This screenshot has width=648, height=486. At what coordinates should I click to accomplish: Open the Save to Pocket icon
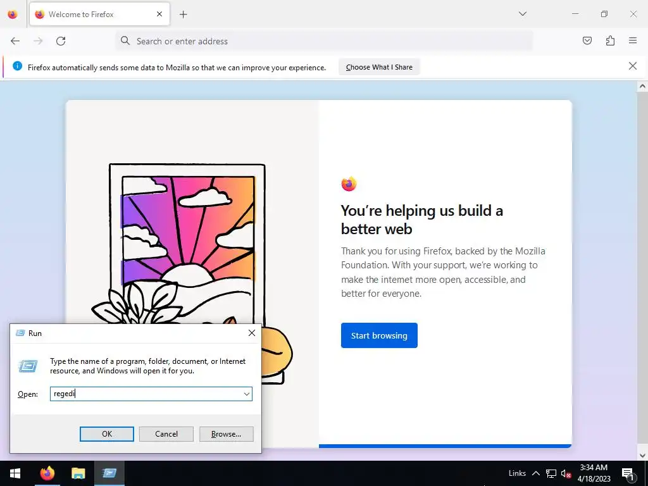pyautogui.click(x=587, y=40)
